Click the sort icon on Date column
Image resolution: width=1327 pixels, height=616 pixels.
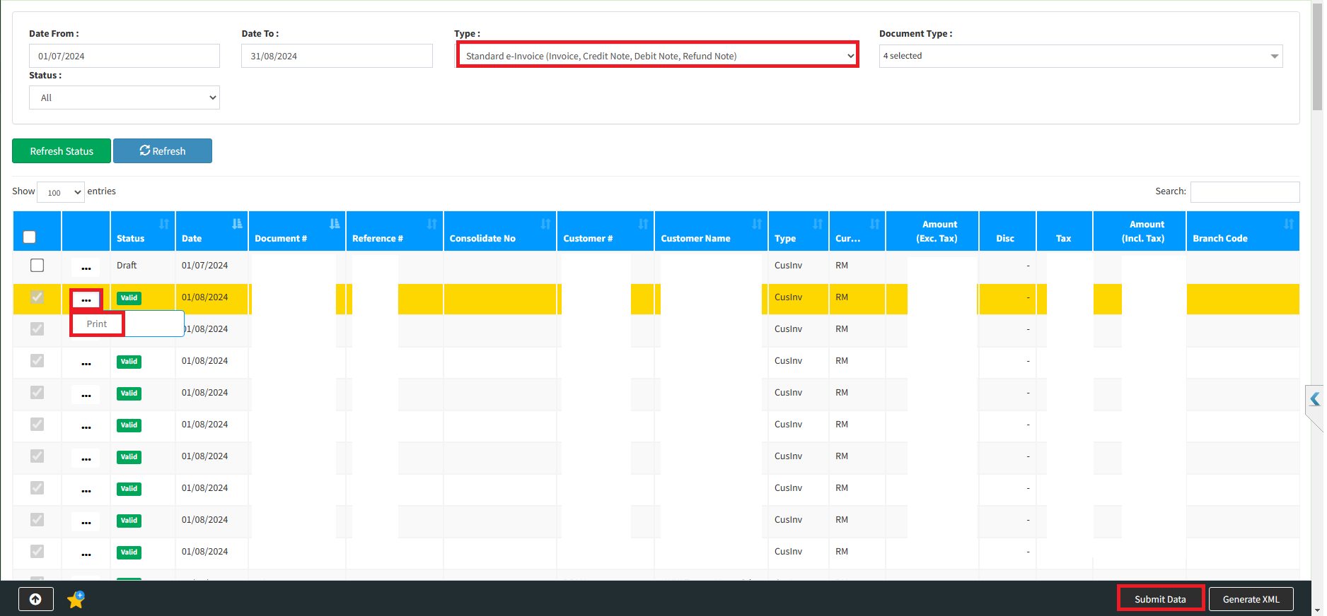pos(237,224)
